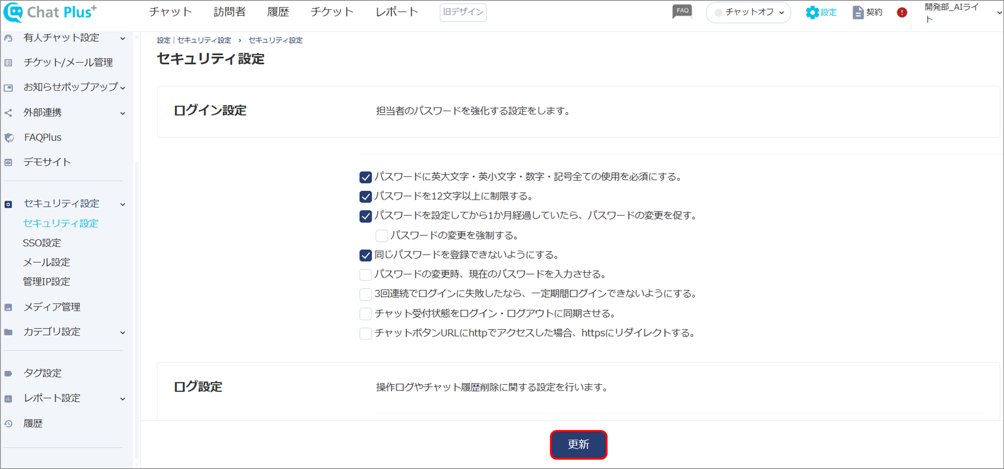
Task: Open メール設定 in the sidebar
Action: point(47,262)
